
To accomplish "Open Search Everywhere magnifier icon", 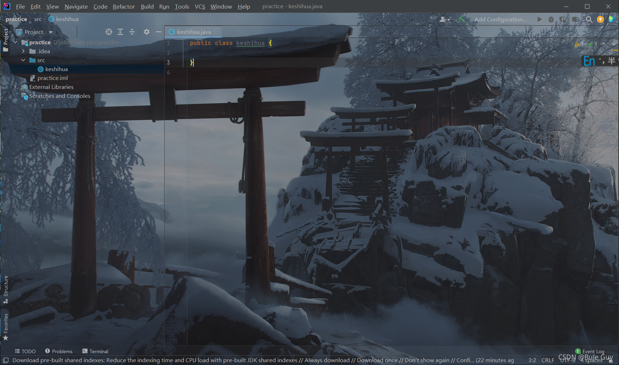I will (589, 19).
